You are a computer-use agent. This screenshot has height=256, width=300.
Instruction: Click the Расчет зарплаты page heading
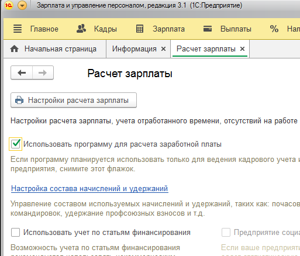click(130, 74)
